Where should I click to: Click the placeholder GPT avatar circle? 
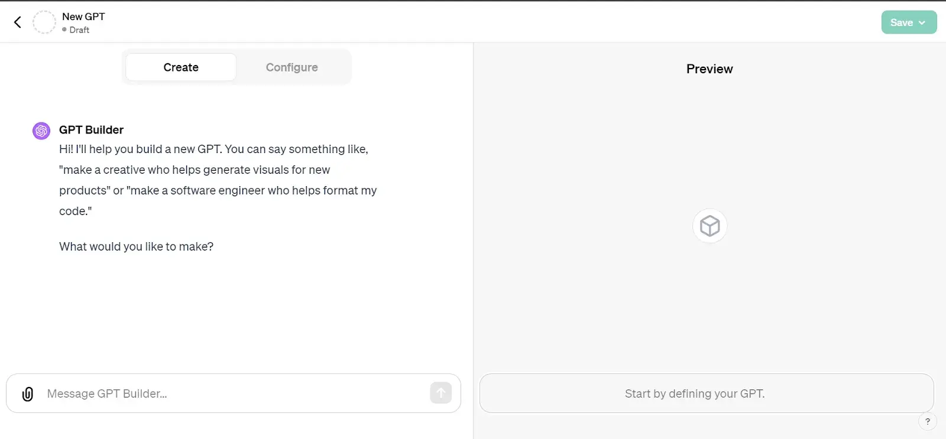pyautogui.click(x=44, y=22)
